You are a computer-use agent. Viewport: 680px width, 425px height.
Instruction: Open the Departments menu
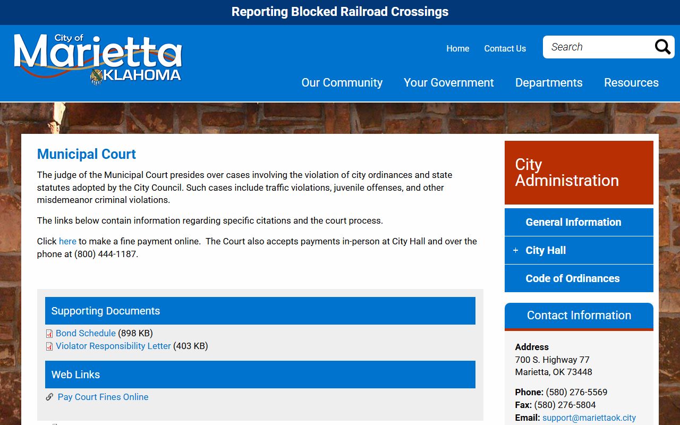[x=549, y=82]
